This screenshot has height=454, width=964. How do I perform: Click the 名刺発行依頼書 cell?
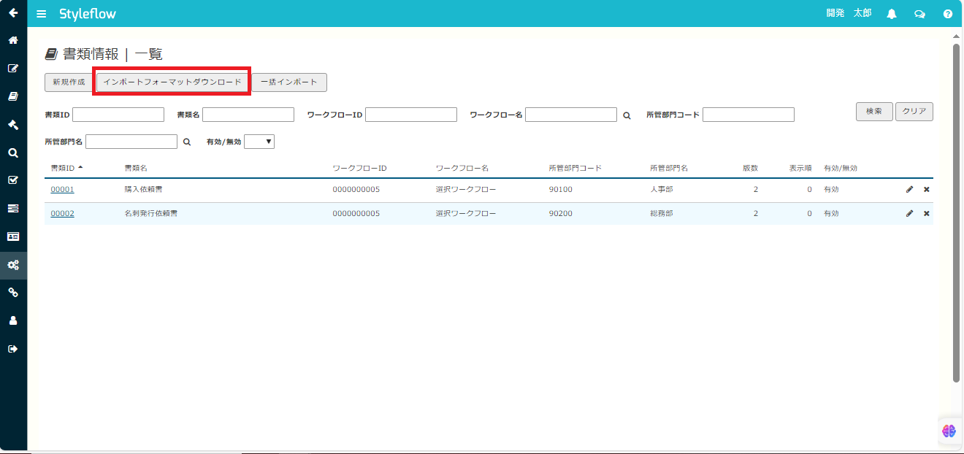[151, 214]
